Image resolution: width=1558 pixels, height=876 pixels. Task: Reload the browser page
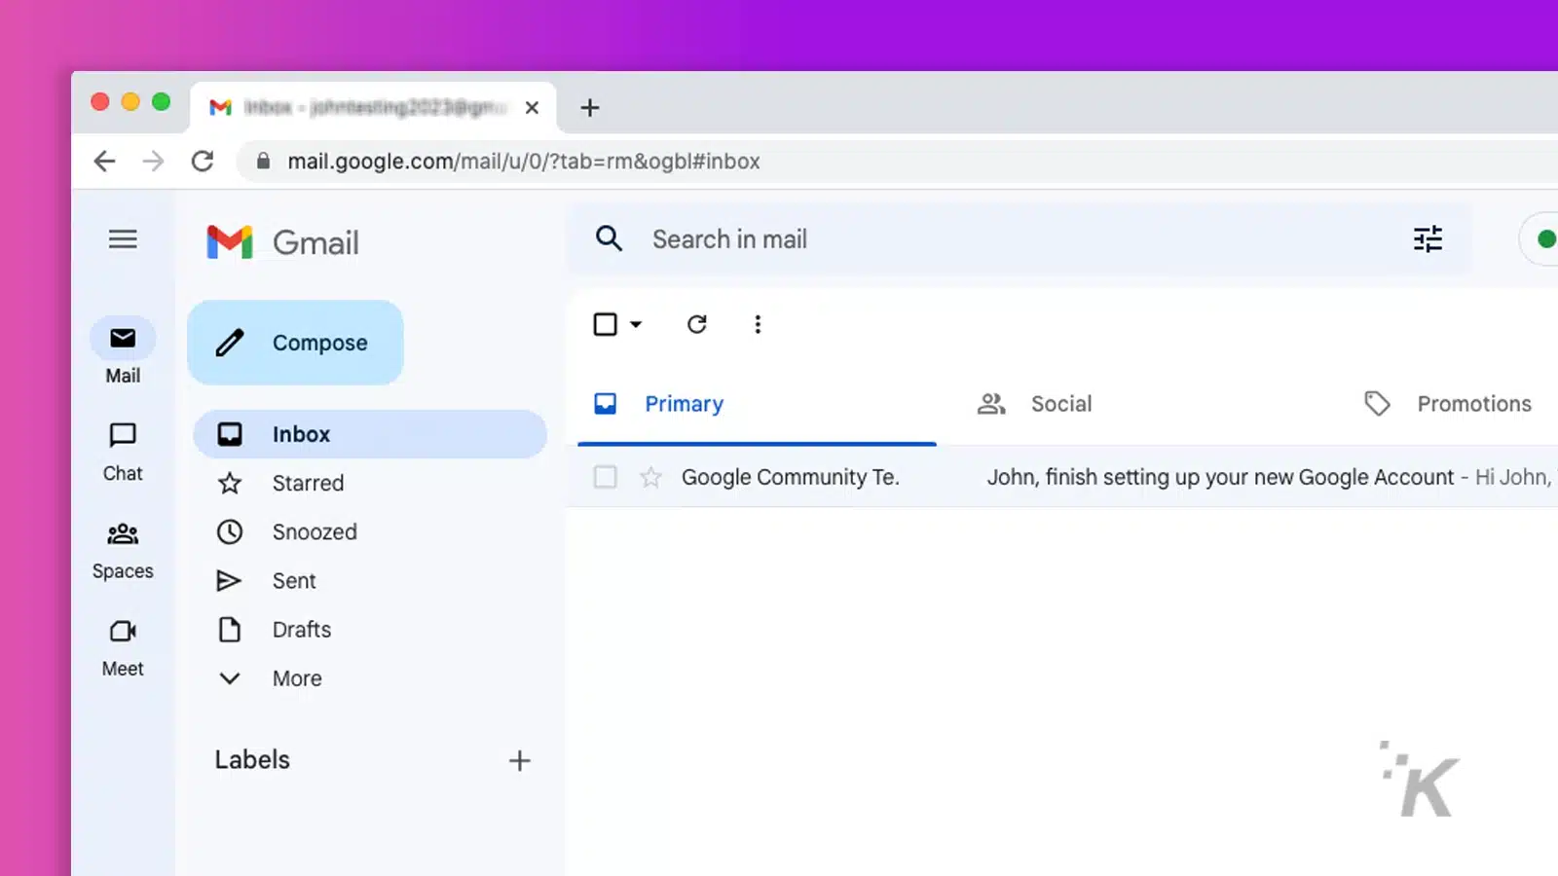[x=203, y=162]
